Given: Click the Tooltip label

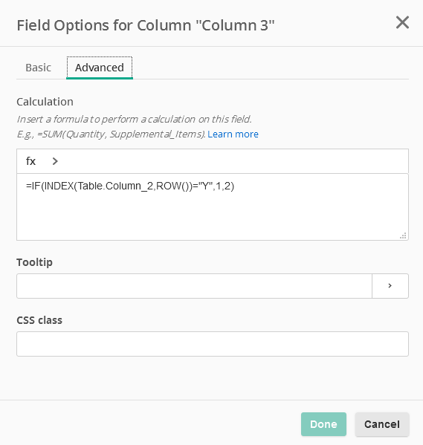Looking at the screenshot, I should (34, 262).
